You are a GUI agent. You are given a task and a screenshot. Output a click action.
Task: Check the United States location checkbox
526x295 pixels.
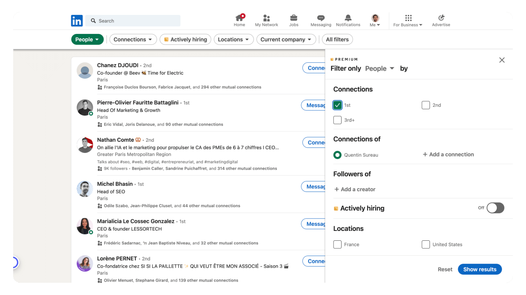click(426, 244)
